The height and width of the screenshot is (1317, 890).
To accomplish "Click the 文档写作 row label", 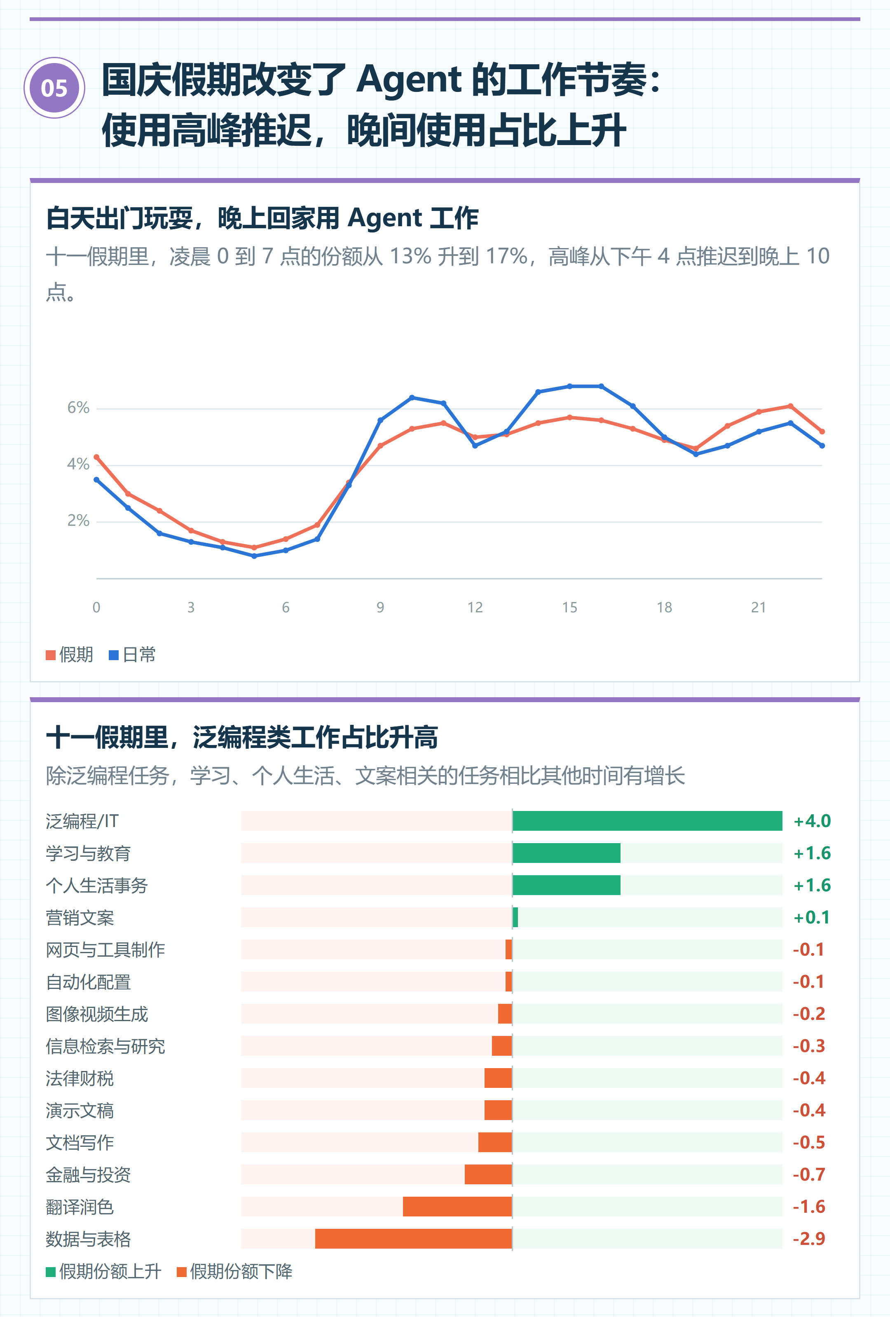I will (80, 1142).
